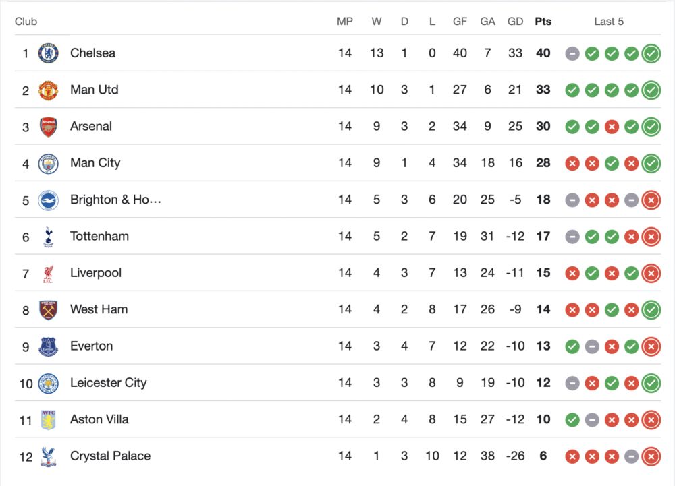Open the Leicester City team link
Image resolution: width=675 pixels, height=486 pixels.
click(x=108, y=383)
